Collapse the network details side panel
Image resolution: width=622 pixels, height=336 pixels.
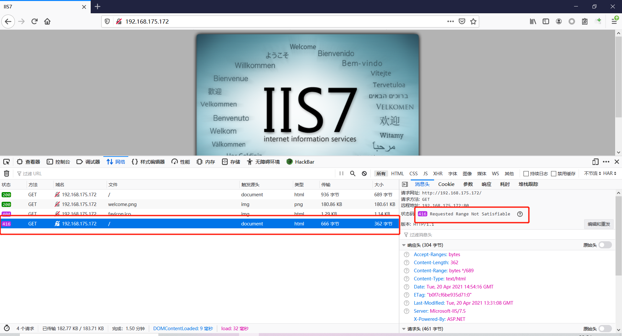405,184
